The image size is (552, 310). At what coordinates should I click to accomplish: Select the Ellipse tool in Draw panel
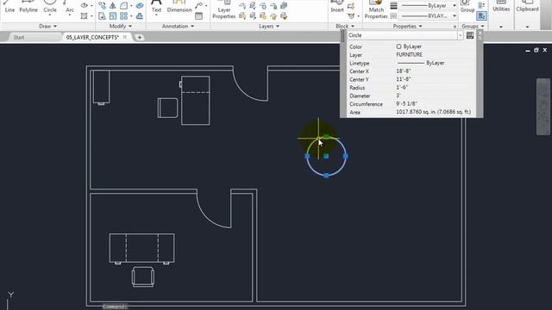click(x=85, y=5)
